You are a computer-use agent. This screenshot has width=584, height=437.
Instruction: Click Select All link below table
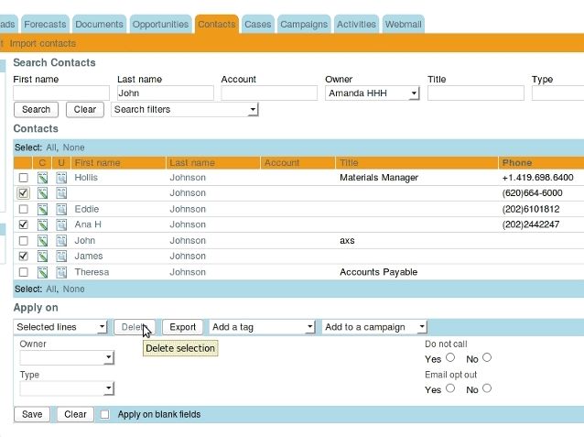(51, 289)
